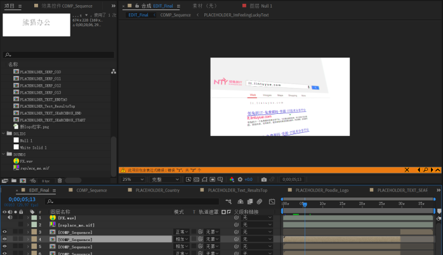Mute audio of FX.wav layer
This screenshot has height=255, width=443.
10,218
